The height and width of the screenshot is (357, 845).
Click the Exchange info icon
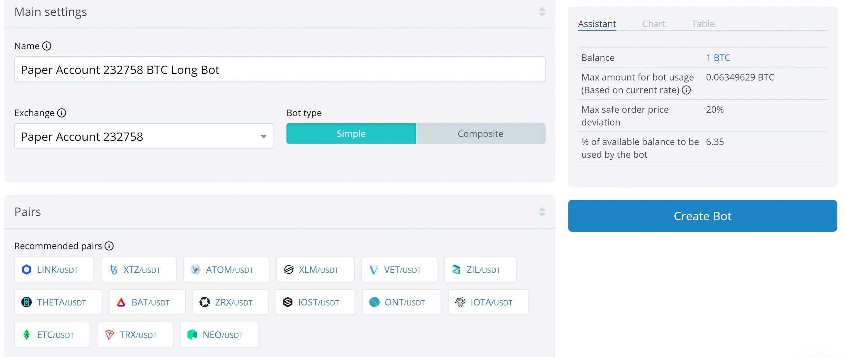point(62,113)
